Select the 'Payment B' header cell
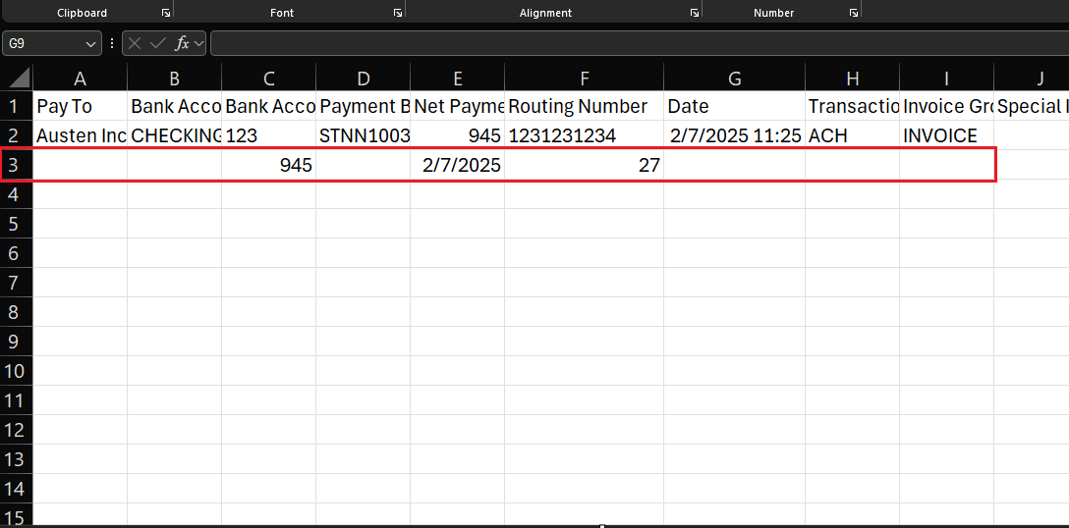Viewport: 1069px width, 528px height. (364, 106)
